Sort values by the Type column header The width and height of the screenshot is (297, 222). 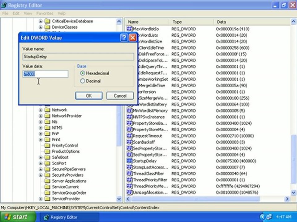(x=191, y=22)
